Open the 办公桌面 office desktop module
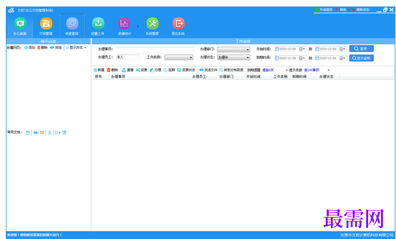The height and width of the screenshot is (239, 396). (x=20, y=26)
